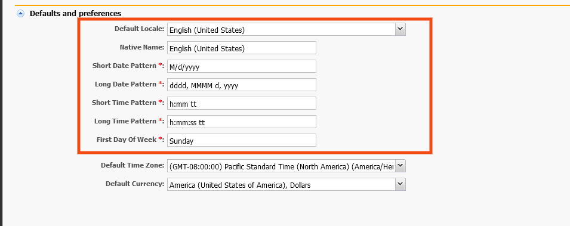The width and height of the screenshot is (570, 226).
Task: Click the Default Currency selection box
Action: (286, 184)
